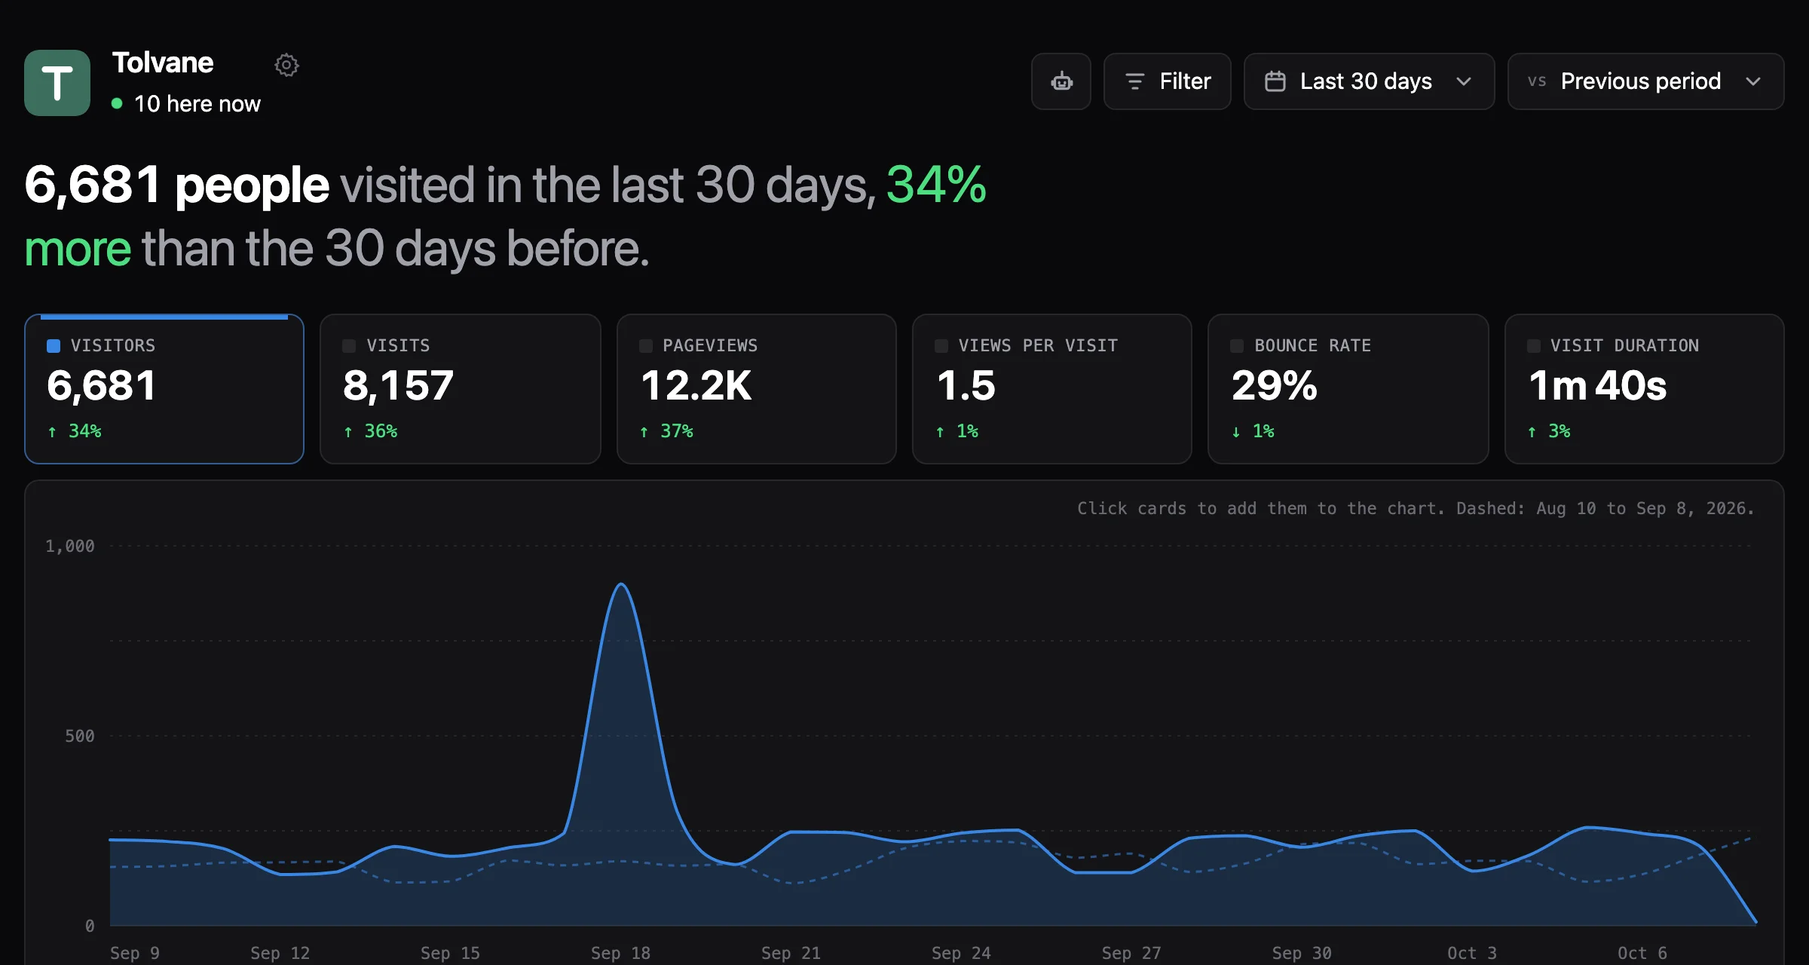Image resolution: width=1809 pixels, height=965 pixels.
Task: Select the Visitors metric card
Action: tap(164, 389)
